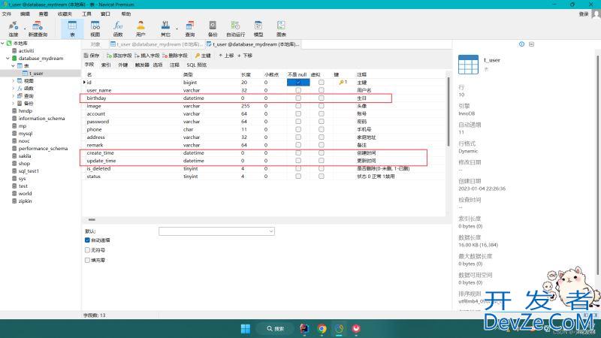Open Chrome from the taskbar
This screenshot has width=601, height=338.
tap(322, 328)
